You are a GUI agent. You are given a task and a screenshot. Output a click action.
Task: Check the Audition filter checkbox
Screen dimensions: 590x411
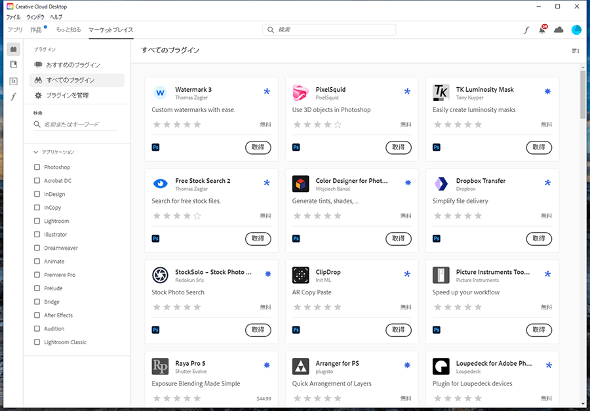pos(37,328)
